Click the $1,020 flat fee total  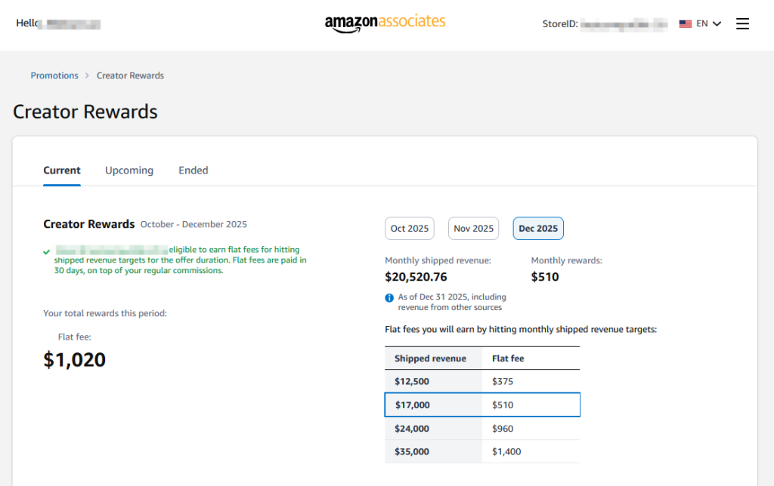73,359
